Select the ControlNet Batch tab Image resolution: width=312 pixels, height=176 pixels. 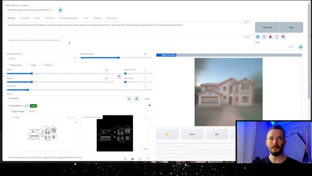click(32, 111)
